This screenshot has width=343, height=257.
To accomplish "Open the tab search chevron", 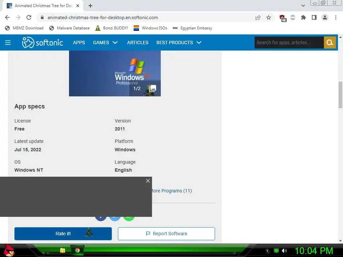I will tap(303, 6).
